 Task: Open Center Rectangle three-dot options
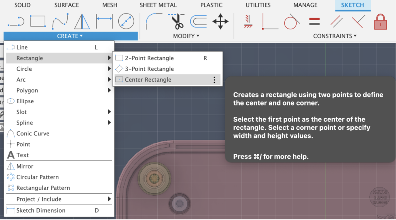pos(214,80)
